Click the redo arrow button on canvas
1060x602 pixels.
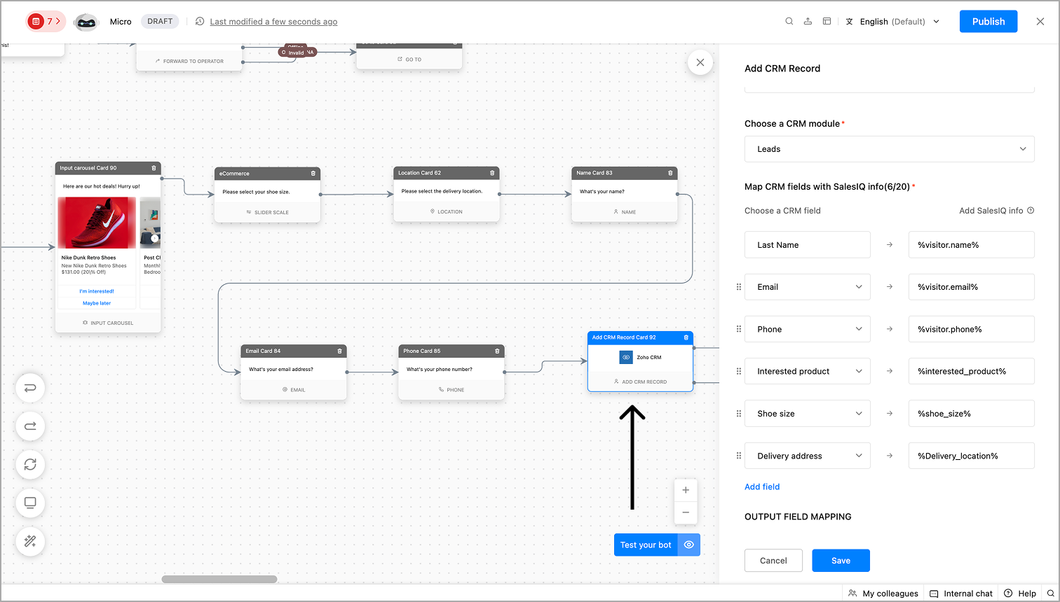tap(30, 426)
